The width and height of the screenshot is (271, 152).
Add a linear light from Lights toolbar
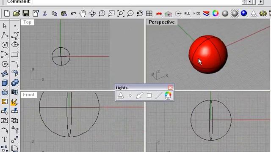coord(158,95)
